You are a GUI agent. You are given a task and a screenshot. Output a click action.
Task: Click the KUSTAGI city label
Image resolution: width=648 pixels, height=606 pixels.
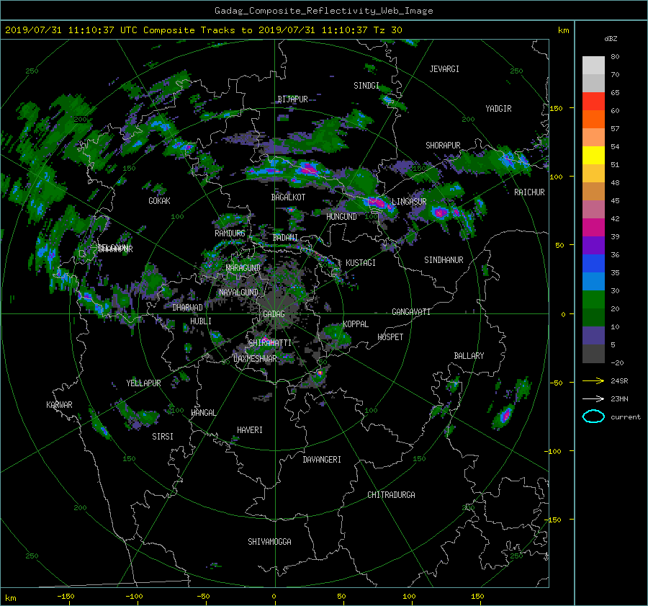361,263
